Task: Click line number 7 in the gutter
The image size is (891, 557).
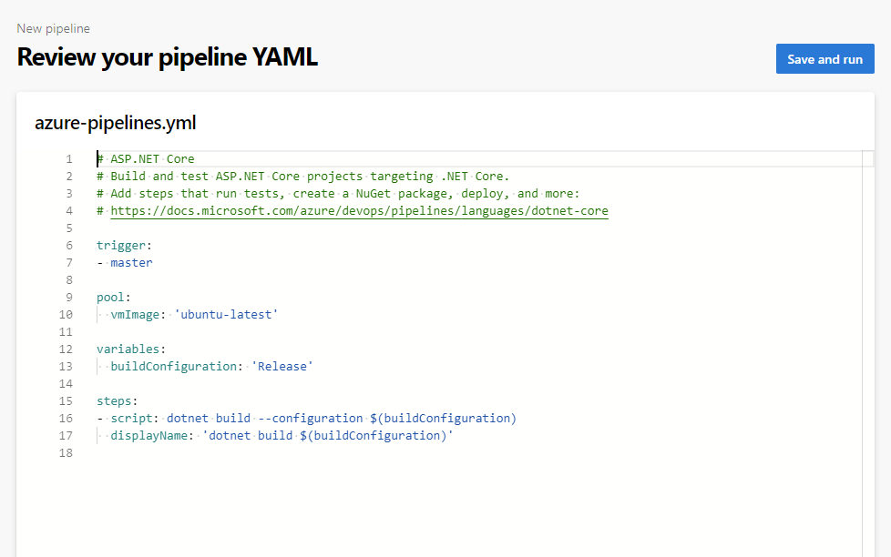Action: (68, 262)
